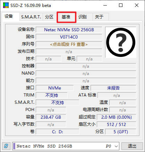
Task: Click the refresh icon at the bottom left
Action: pos(6,146)
